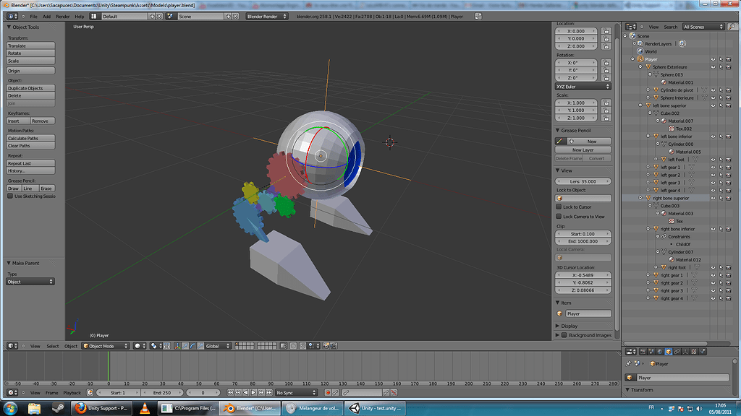Hide left bone superior with its eye toggle

click(713, 104)
